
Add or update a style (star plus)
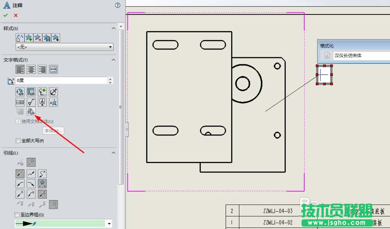coord(29,38)
